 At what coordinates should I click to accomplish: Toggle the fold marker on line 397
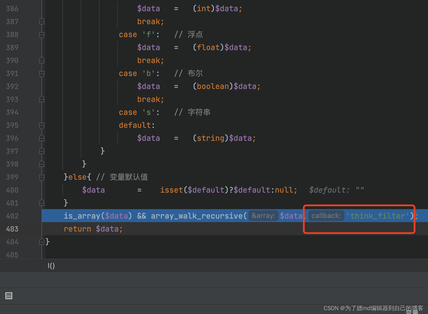[x=42, y=151]
